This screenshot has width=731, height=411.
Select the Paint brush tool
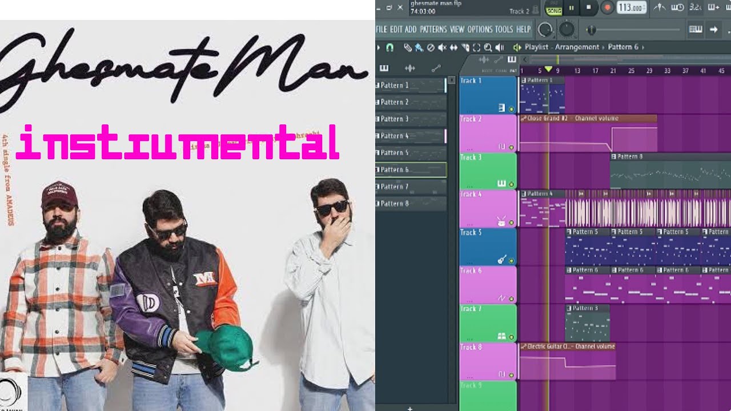[419, 47]
